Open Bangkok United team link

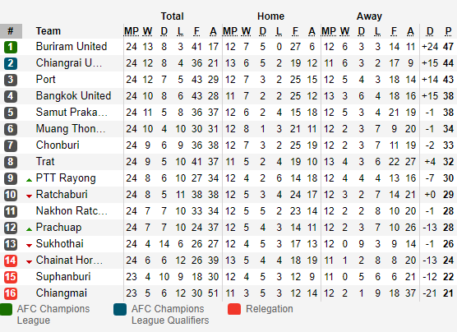[x=73, y=95]
